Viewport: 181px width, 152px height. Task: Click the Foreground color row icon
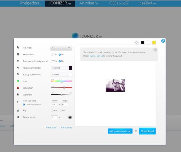[x=18, y=68]
